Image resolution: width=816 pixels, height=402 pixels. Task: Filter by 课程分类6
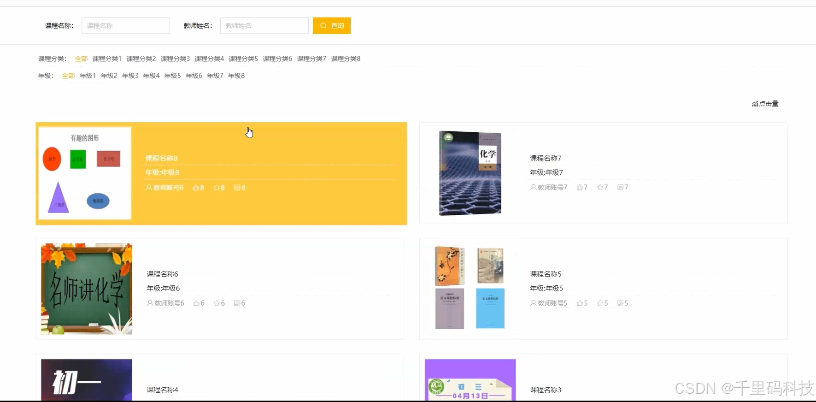(277, 59)
